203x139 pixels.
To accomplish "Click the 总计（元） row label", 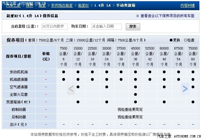I will click(x=18, y=125).
